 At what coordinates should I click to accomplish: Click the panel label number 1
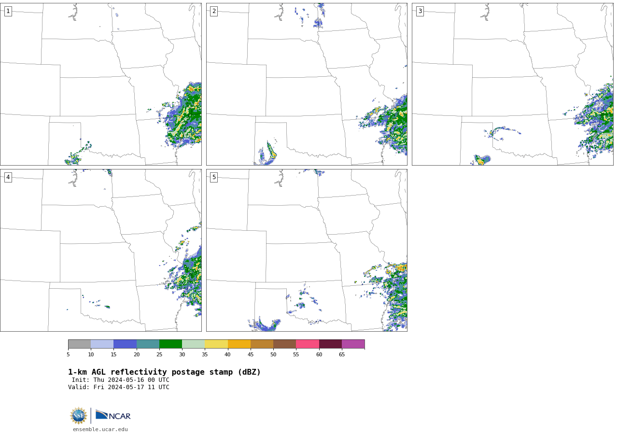point(8,11)
